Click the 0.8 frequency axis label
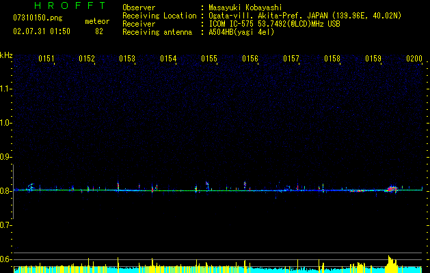The width and height of the screenshot is (430, 273). coord(5,191)
